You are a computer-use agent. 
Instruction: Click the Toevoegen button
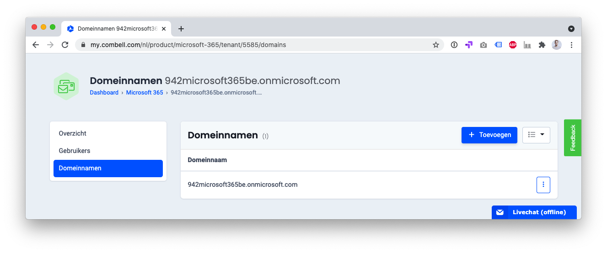pos(489,135)
